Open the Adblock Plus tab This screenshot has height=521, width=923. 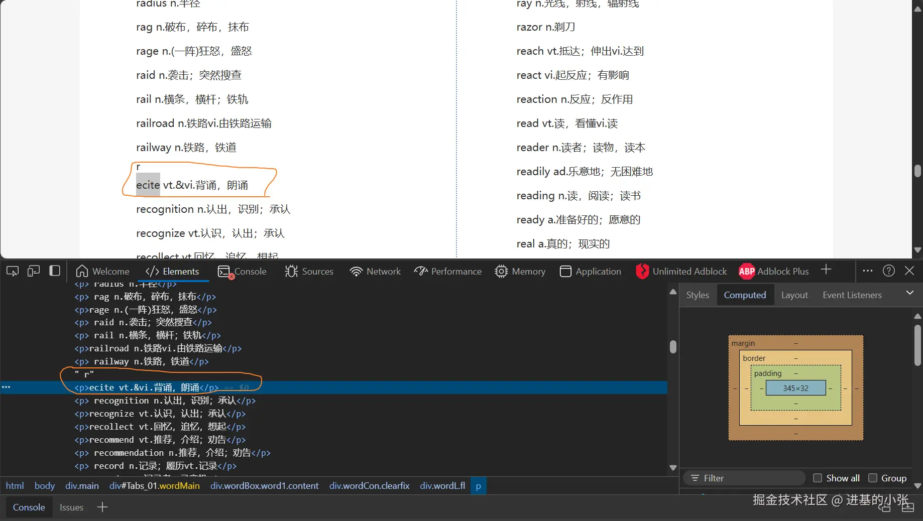tap(774, 271)
